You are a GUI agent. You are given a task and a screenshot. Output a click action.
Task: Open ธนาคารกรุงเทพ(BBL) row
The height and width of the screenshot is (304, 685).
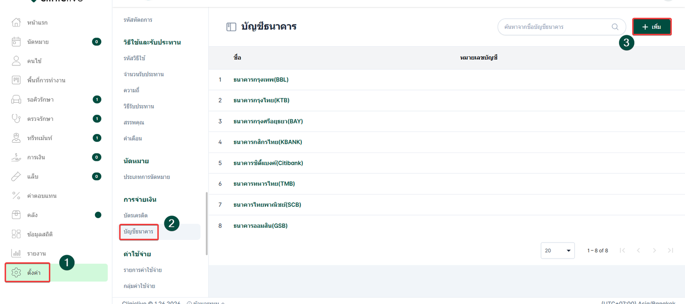pyautogui.click(x=447, y=80)
